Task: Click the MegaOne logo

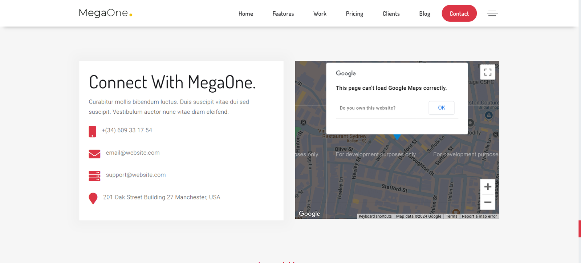Action: click(x=105, y=13)
